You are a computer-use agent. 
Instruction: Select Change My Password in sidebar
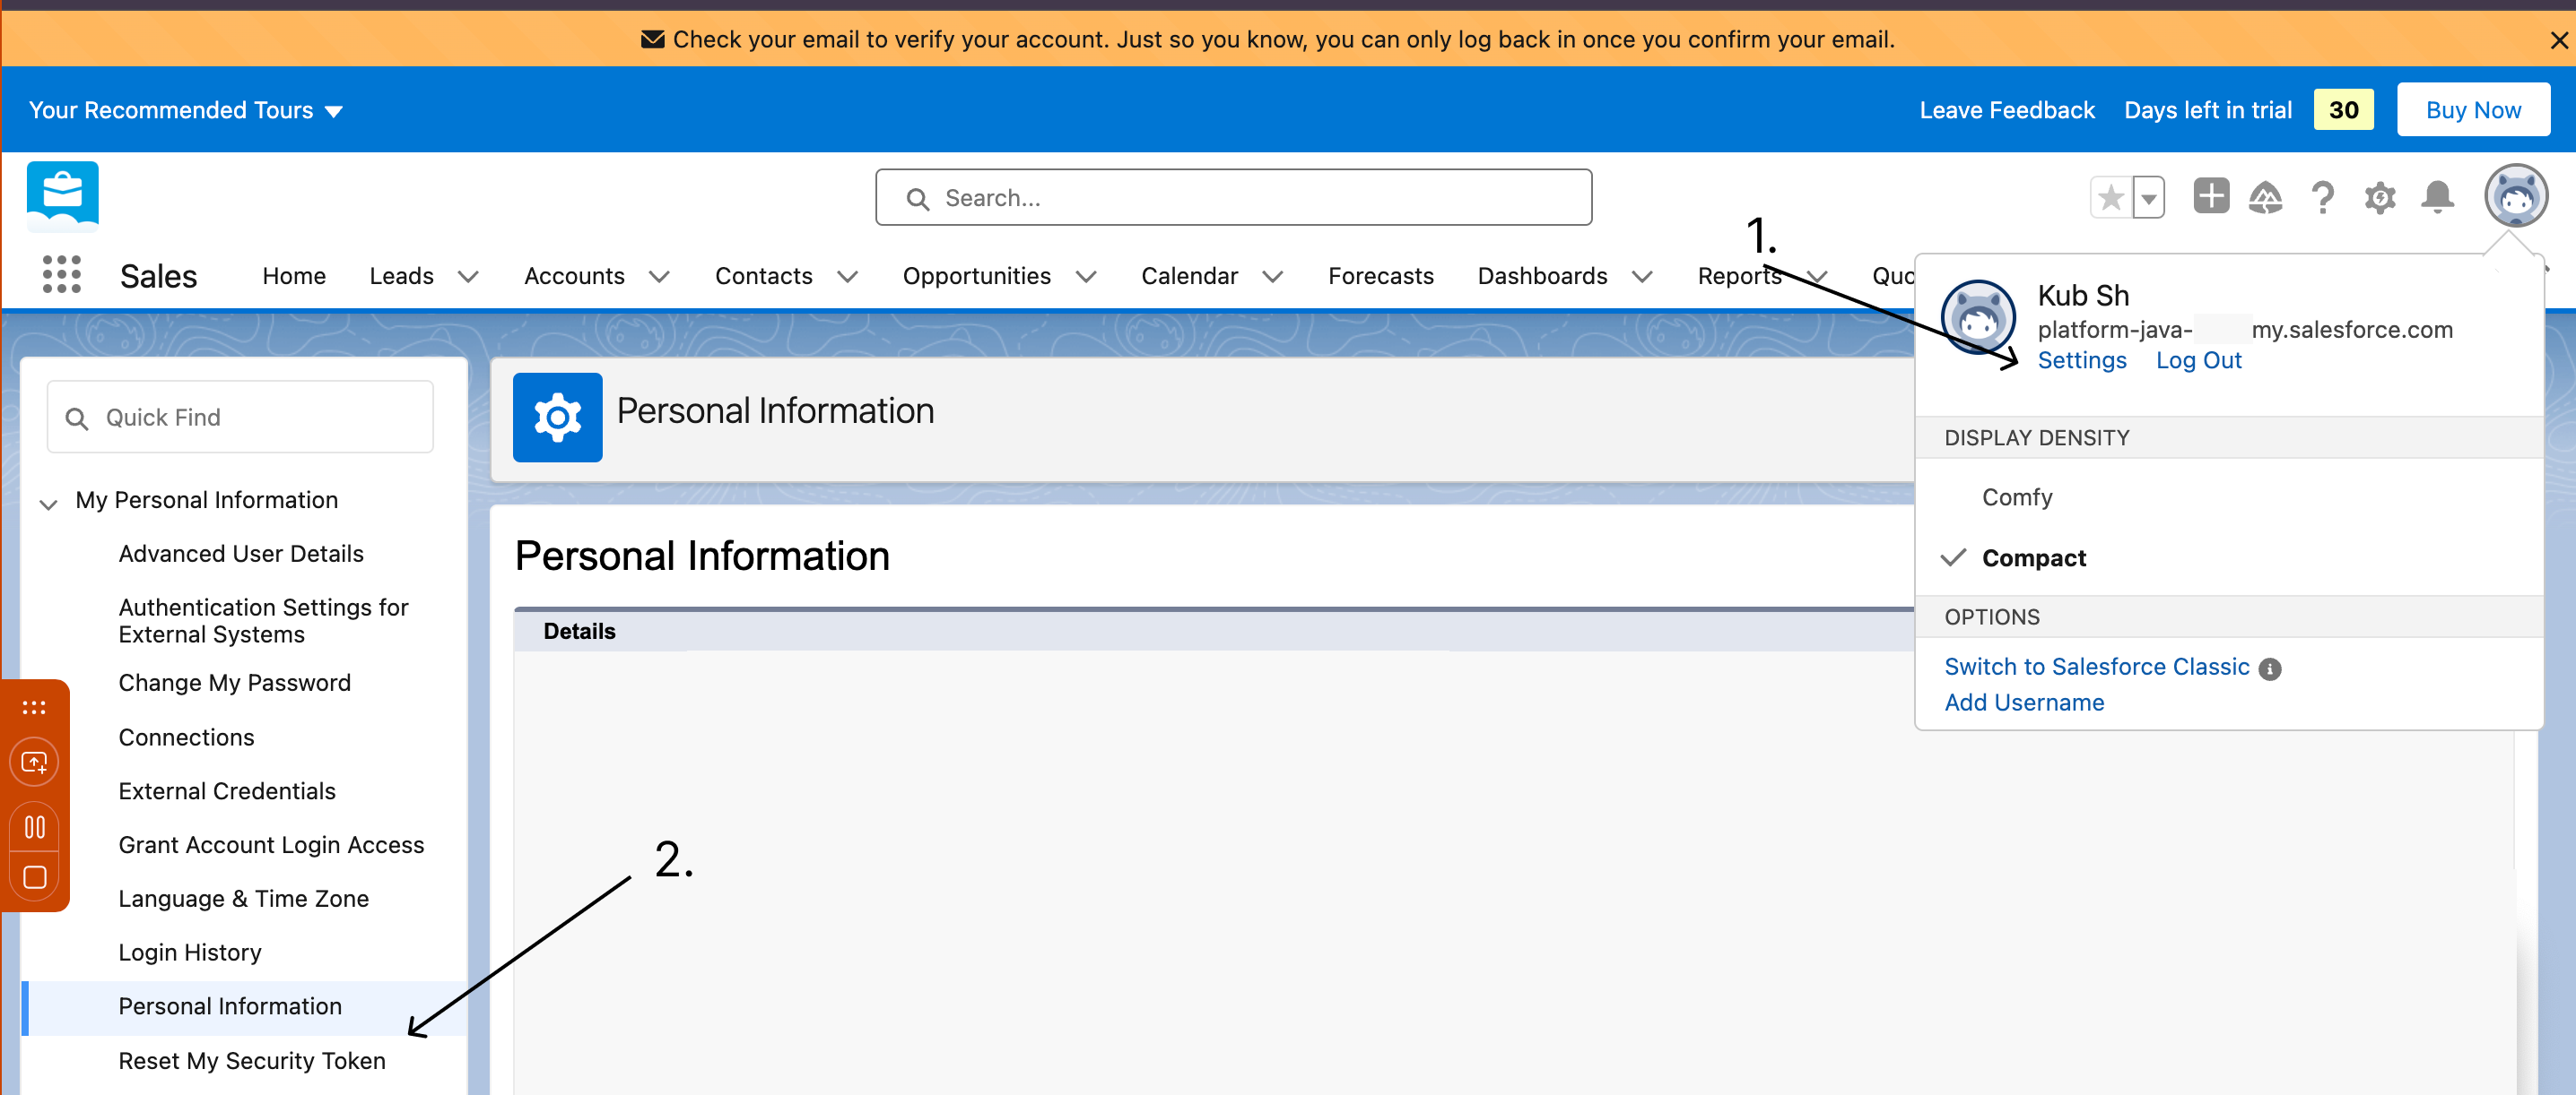(235, 683)
